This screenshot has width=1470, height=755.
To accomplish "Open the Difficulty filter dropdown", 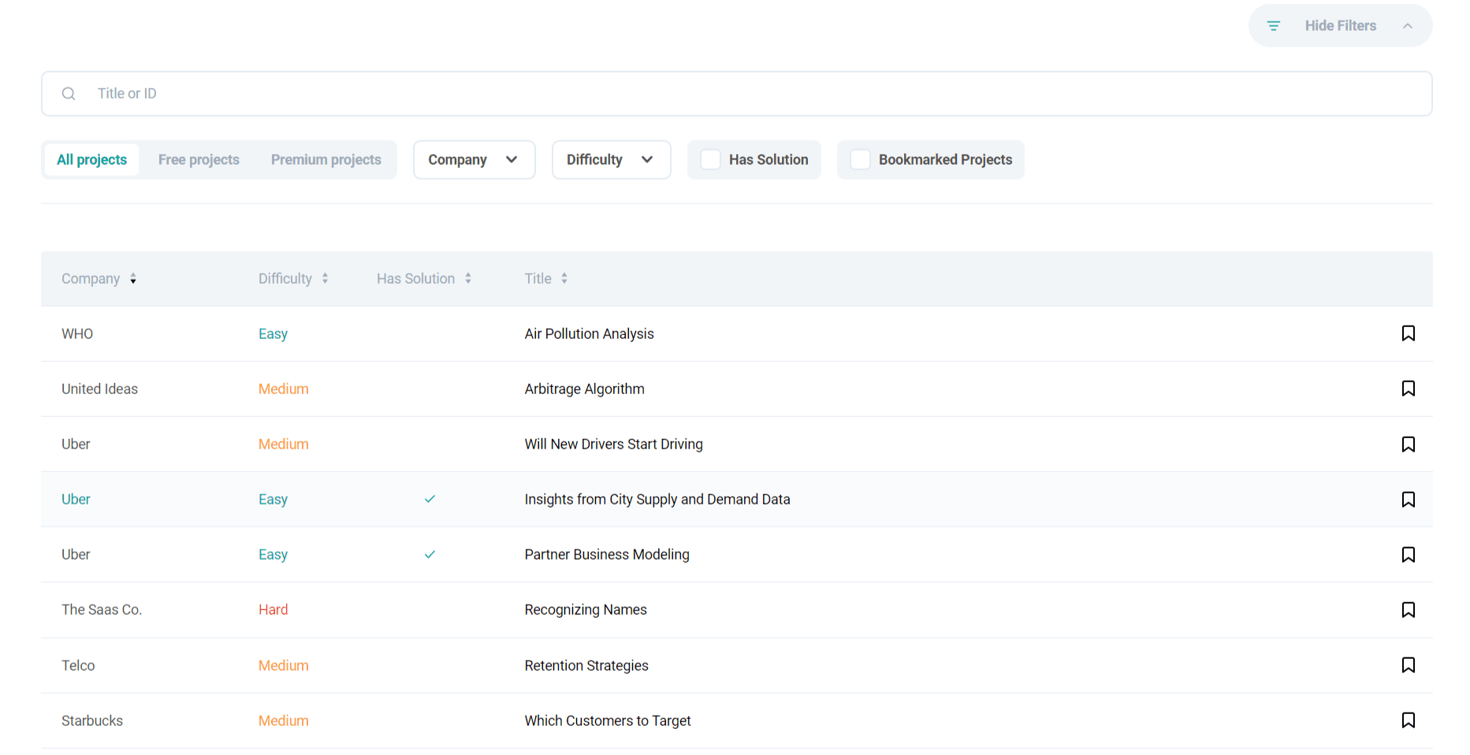I will pyautogui.click(x=611, y=159).
